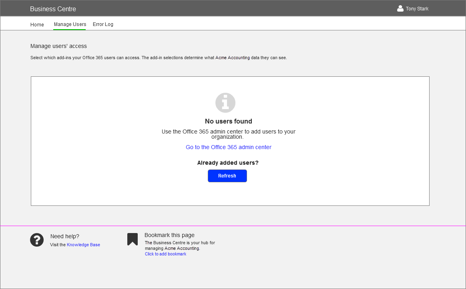Click the Business Centre header title

pyautogui.click(x=53, y=9)
